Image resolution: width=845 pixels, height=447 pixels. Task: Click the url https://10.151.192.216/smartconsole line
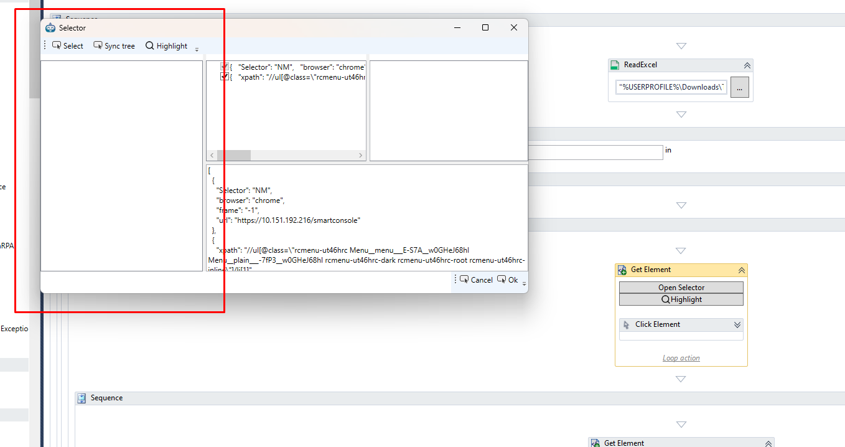tap(288, 220)
